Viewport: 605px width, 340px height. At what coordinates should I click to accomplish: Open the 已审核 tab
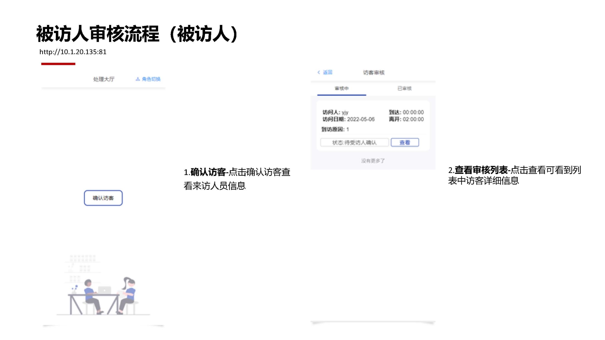point(404,89)
